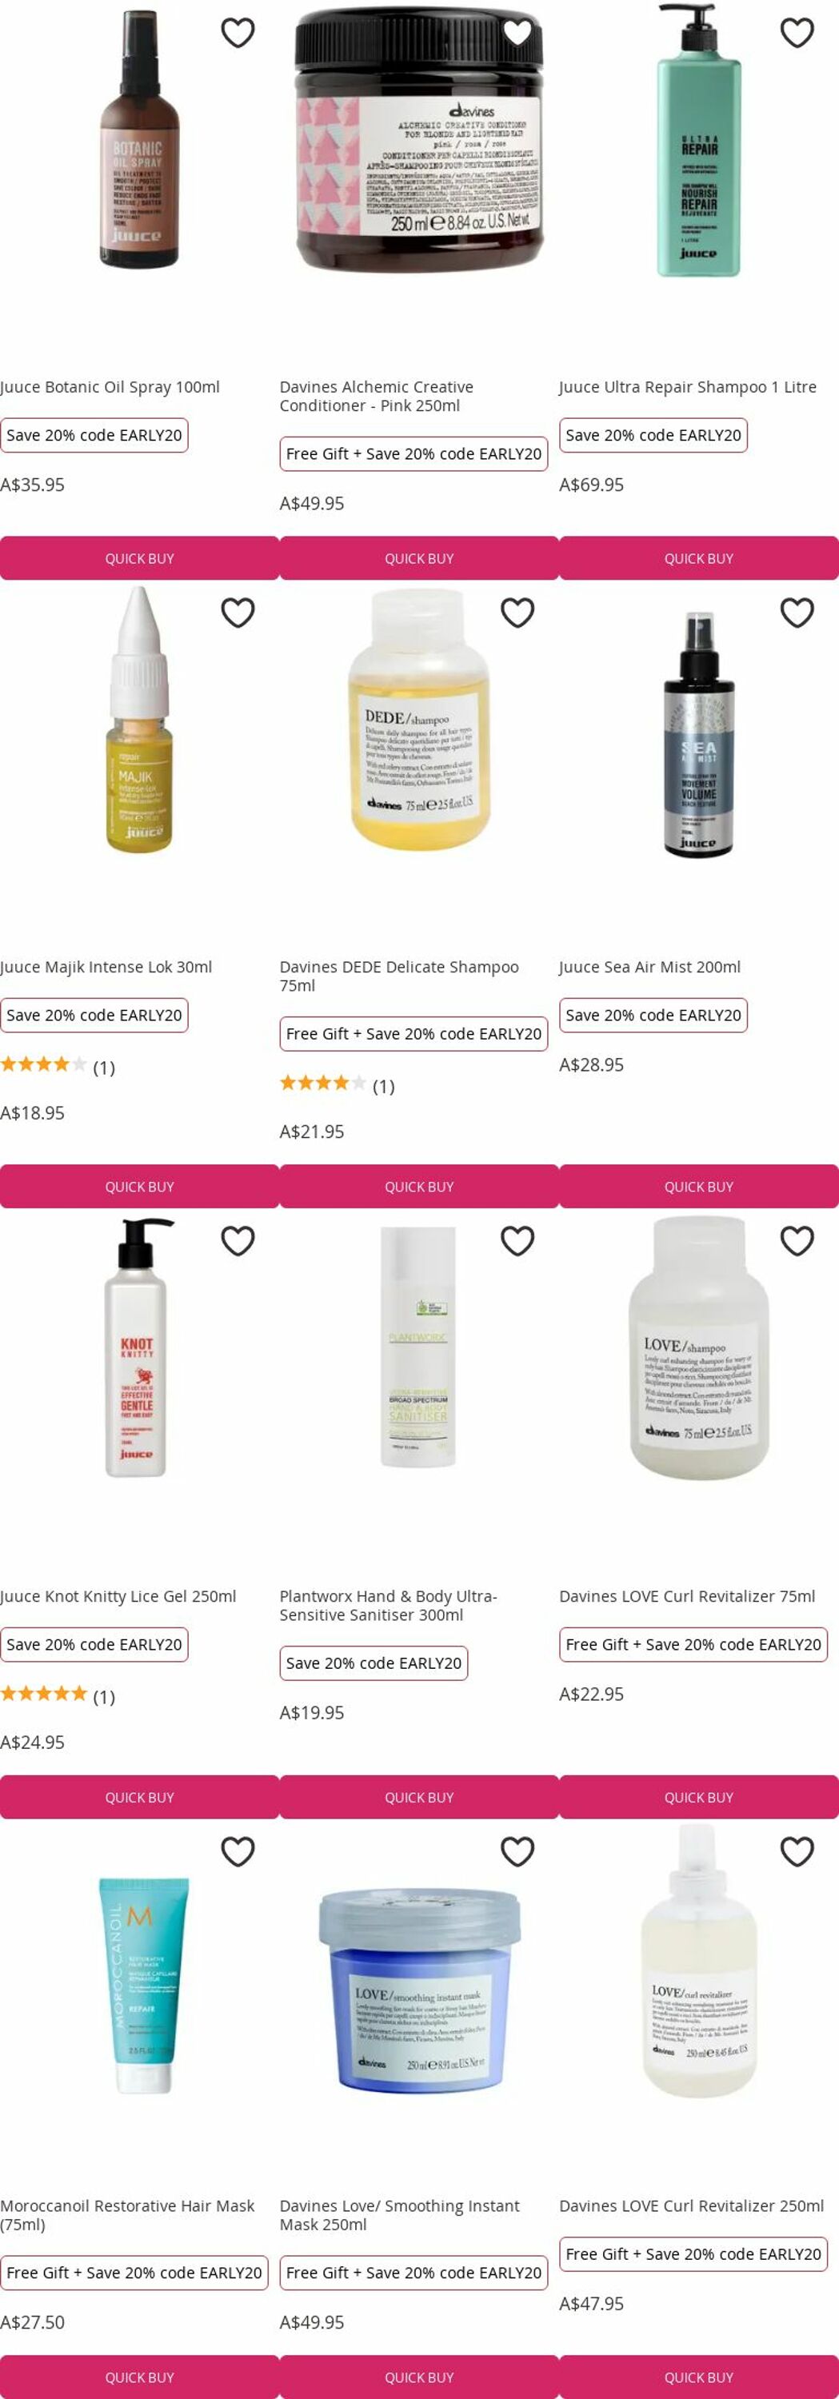This screenshot has width=839, height=2399.
Task: View the Davines DEDE shampoo product image
Action: click(419, 720)
